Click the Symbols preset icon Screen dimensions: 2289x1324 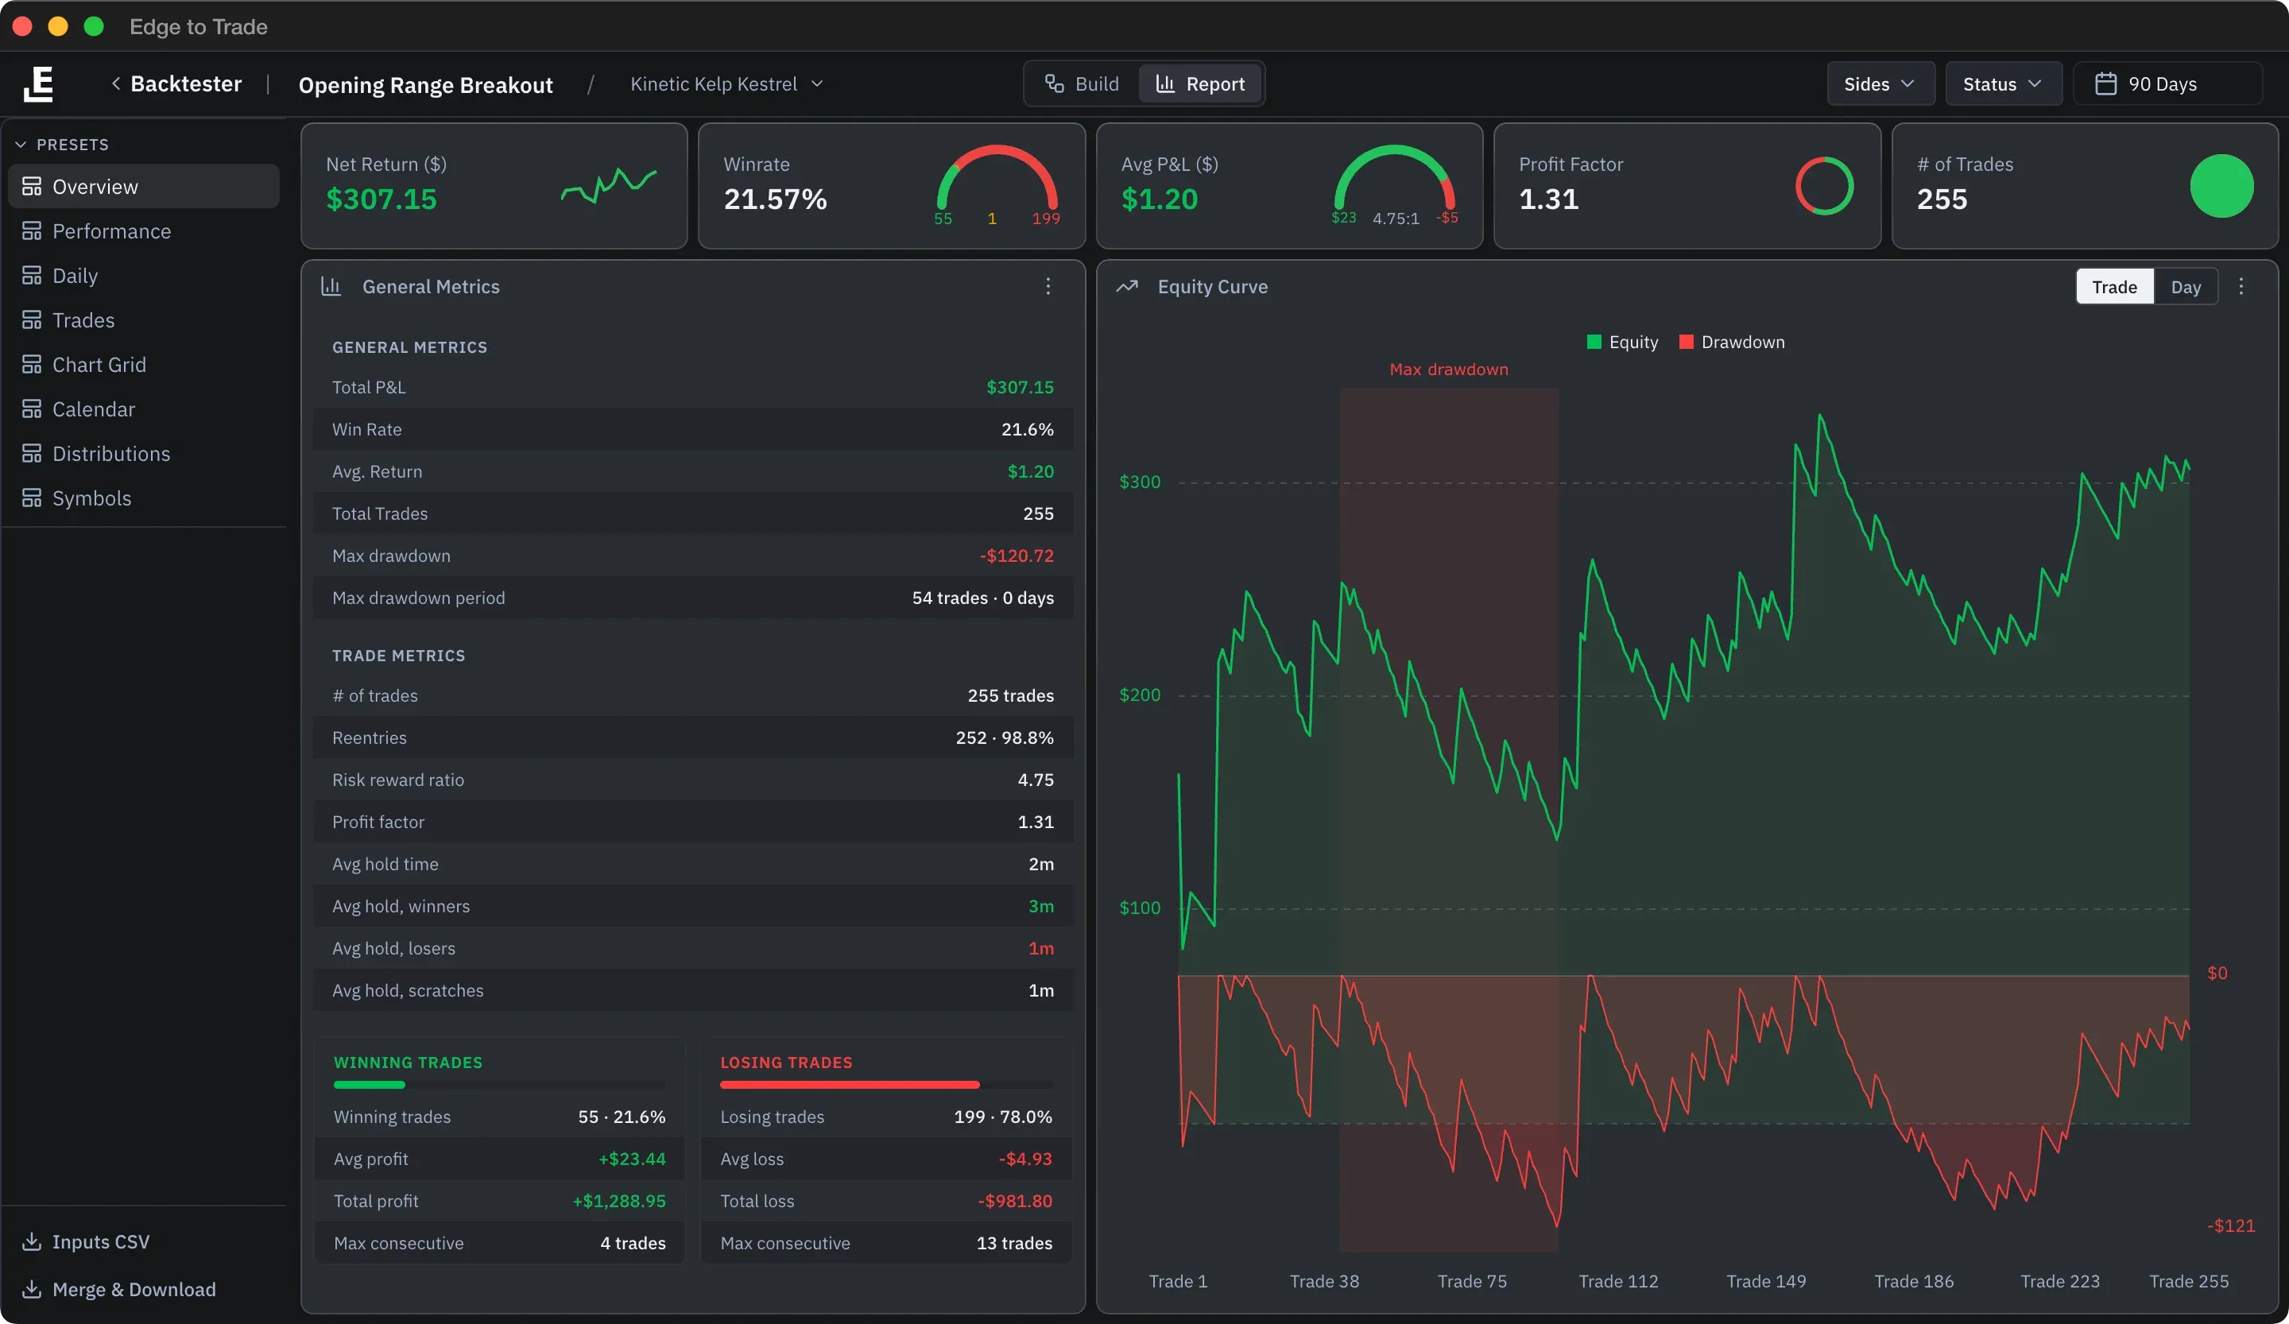pyautogui.click(x=32, y=497)
